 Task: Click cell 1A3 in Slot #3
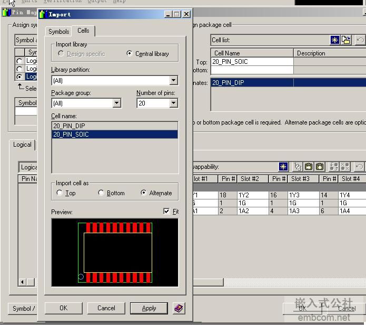303,211
